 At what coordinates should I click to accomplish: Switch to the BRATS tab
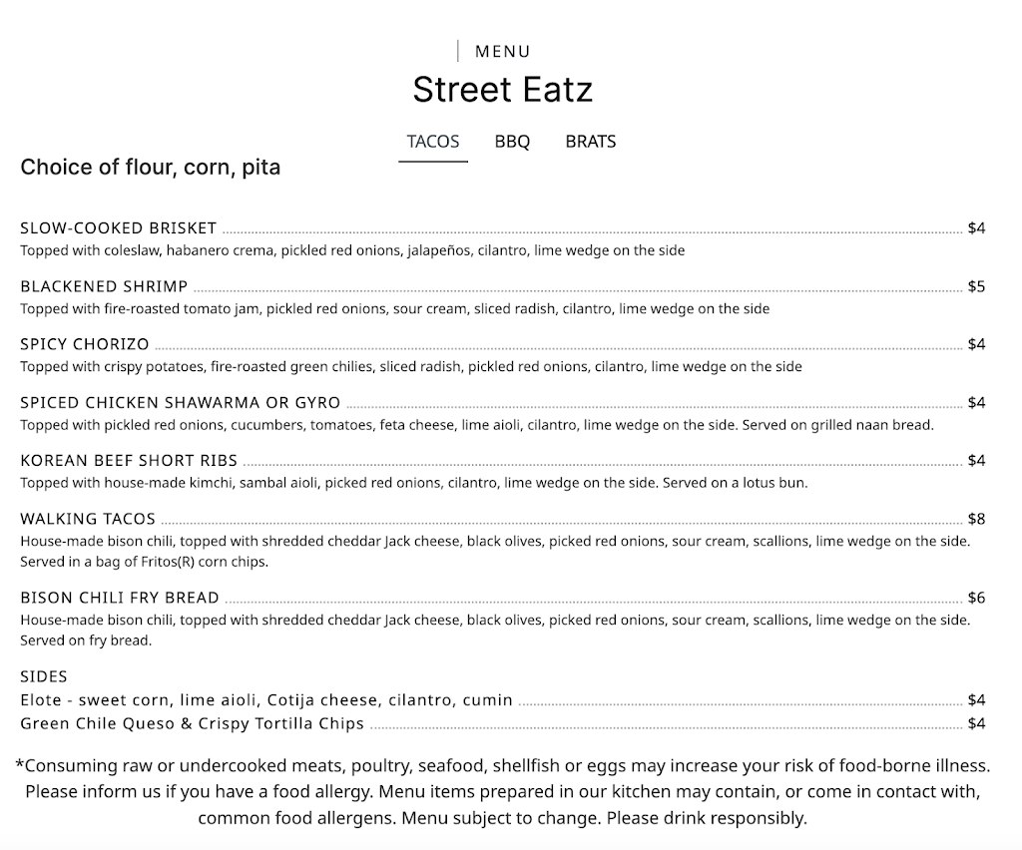[x=590, y=142]
